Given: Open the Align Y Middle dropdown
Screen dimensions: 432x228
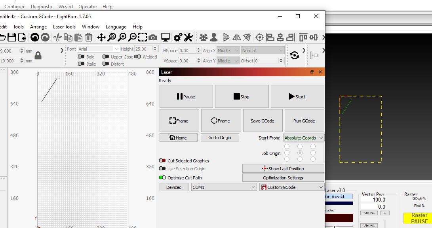Looking at the screenshot, I should click(x=228, y=61).
